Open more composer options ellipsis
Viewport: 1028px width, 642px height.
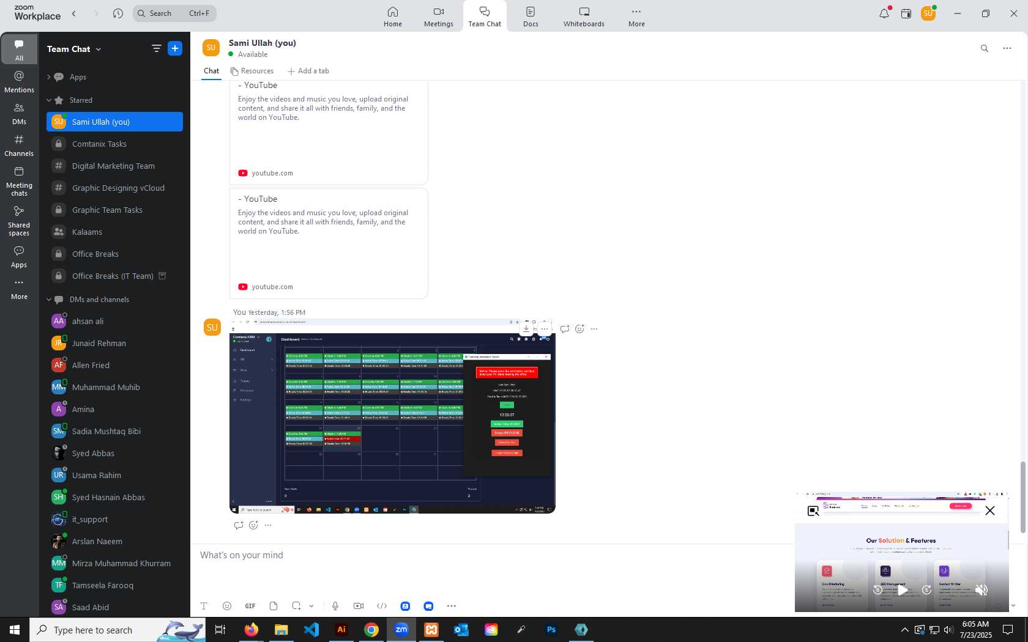tap(452, 606)
